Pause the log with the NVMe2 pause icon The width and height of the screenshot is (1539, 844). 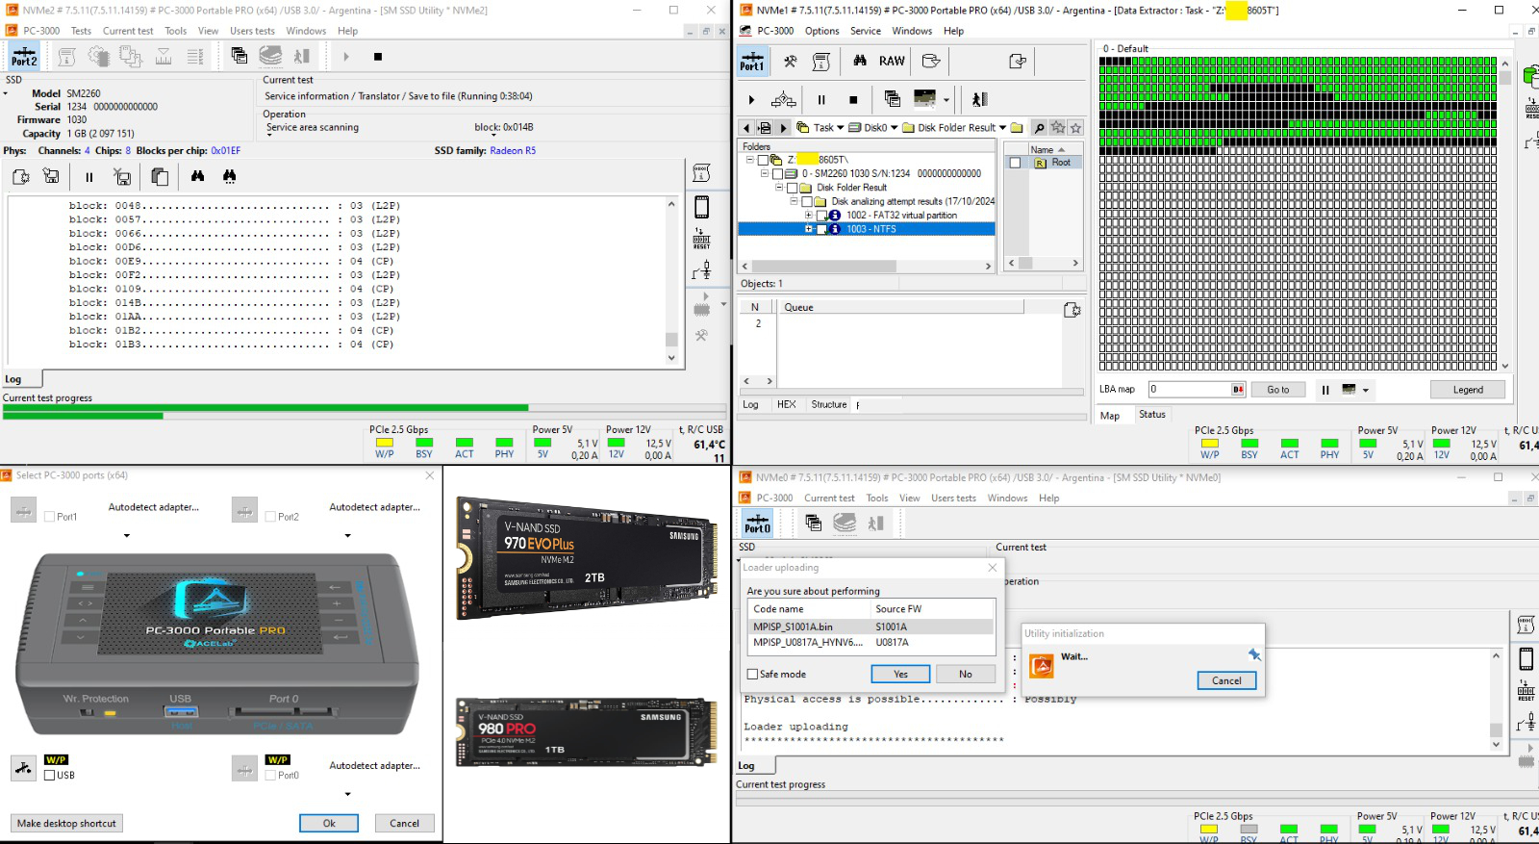point(88,177)
